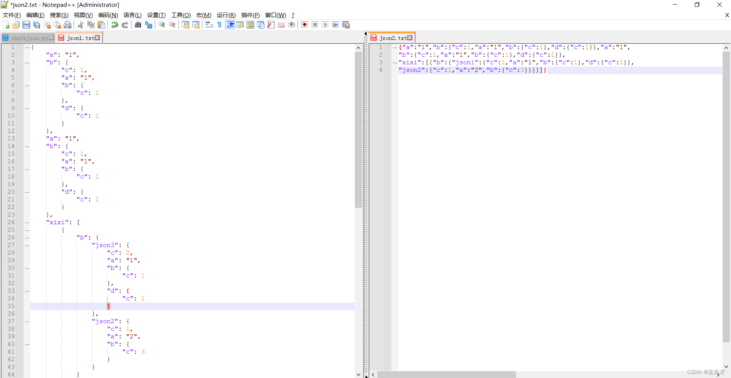Toggle show all characters pilcrow icon
This screenshot has width=731, height=378.
click(x=219, y=25)
